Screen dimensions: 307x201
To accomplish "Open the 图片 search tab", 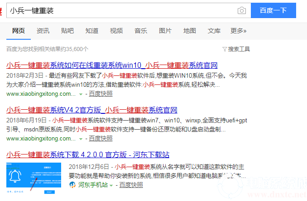I will coord(165,31).
